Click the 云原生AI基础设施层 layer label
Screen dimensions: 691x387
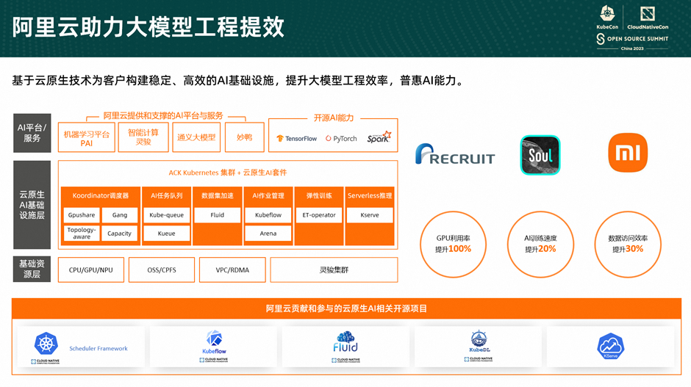[x=32, y=205]
